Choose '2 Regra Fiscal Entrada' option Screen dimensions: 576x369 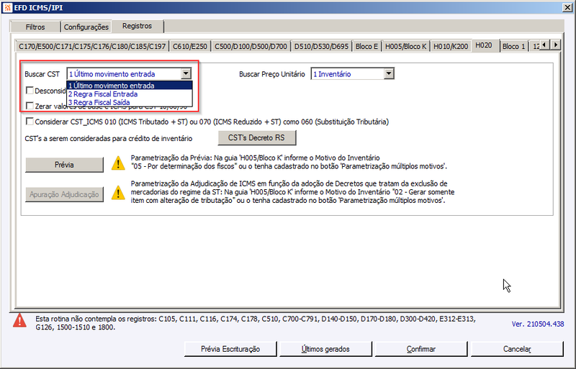(x=130, y=94)
